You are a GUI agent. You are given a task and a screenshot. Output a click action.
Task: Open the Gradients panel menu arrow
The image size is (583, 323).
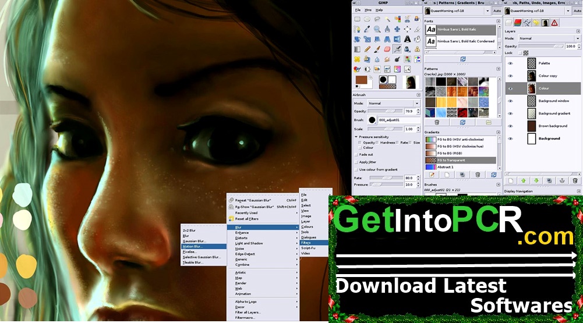tap(498, 132)
